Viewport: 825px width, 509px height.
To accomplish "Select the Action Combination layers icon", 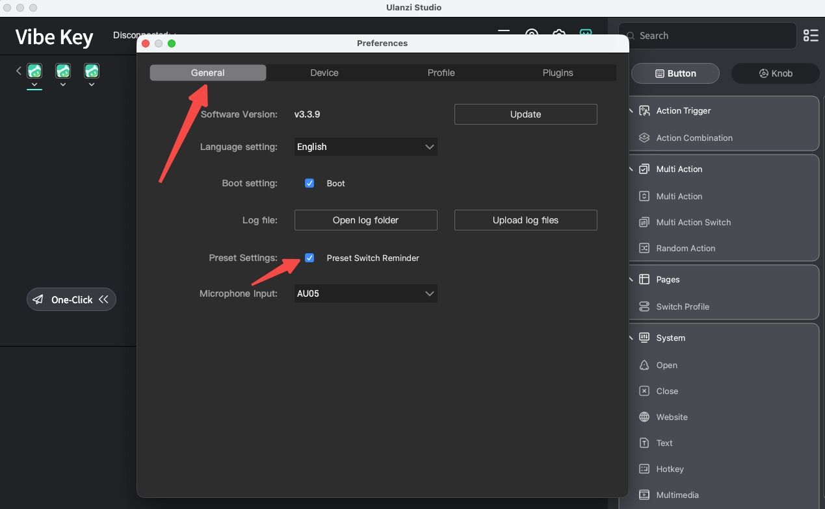I will (x=644, y=138).
